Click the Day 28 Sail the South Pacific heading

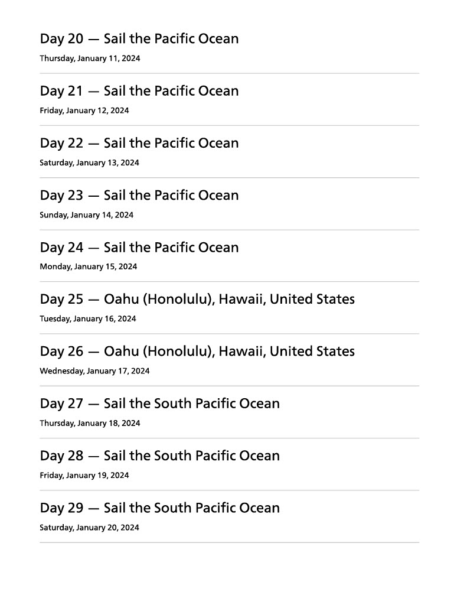159,456
